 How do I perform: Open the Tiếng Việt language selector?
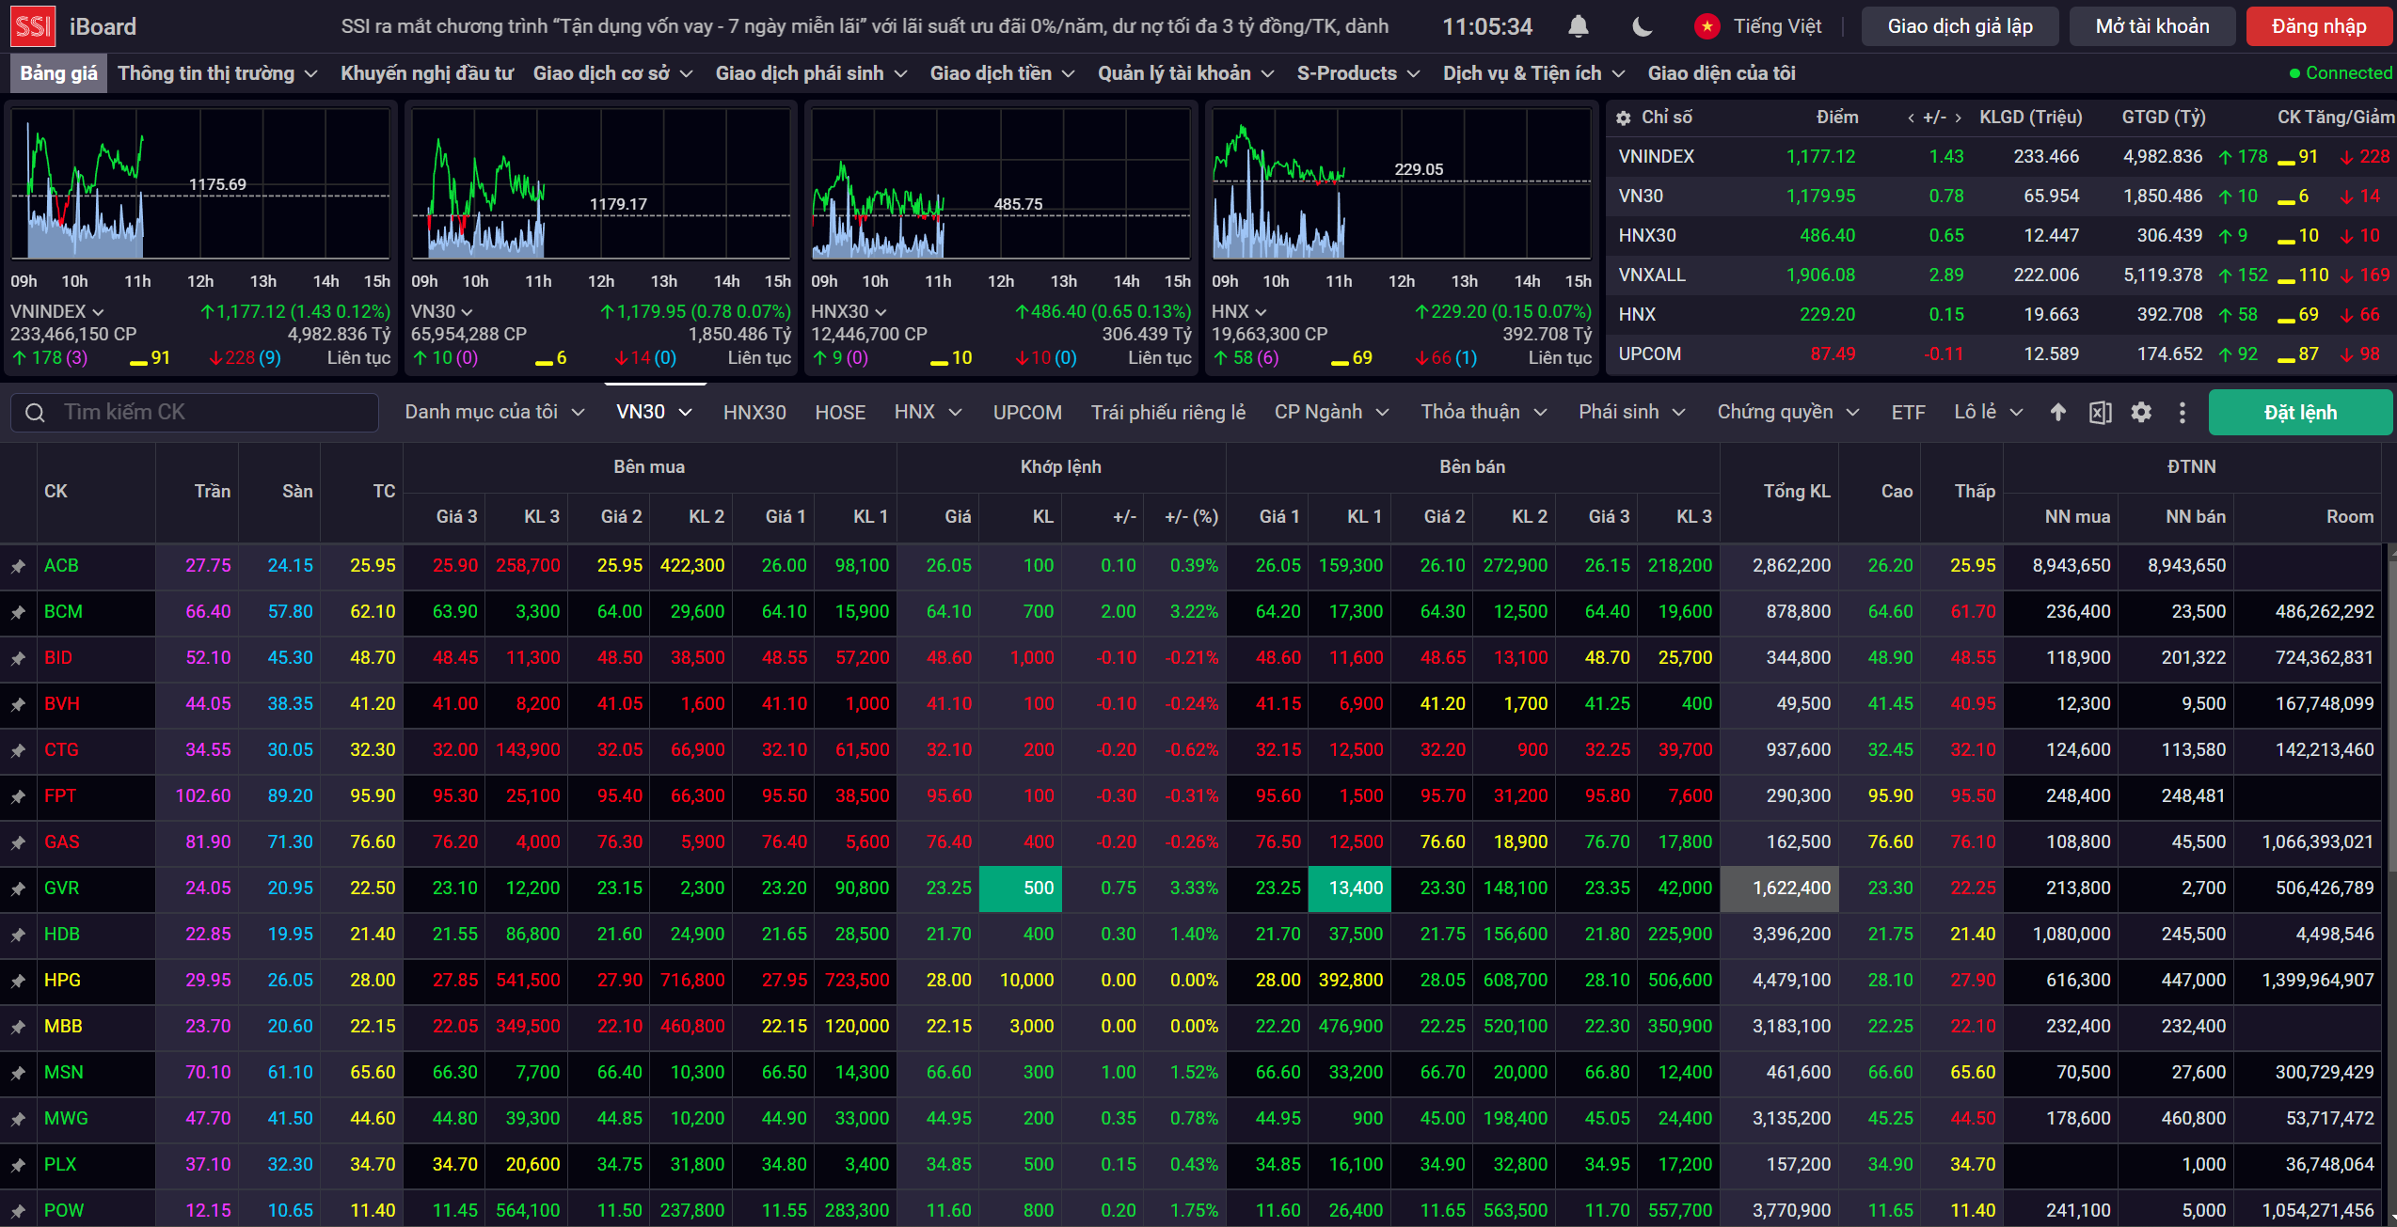point(1776,26)
